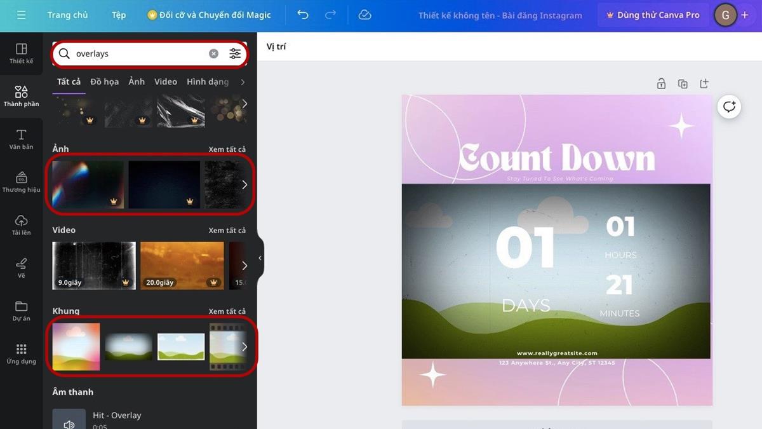Select the Vẽ draw tool

pyautogui.click(x=21, y=268)
